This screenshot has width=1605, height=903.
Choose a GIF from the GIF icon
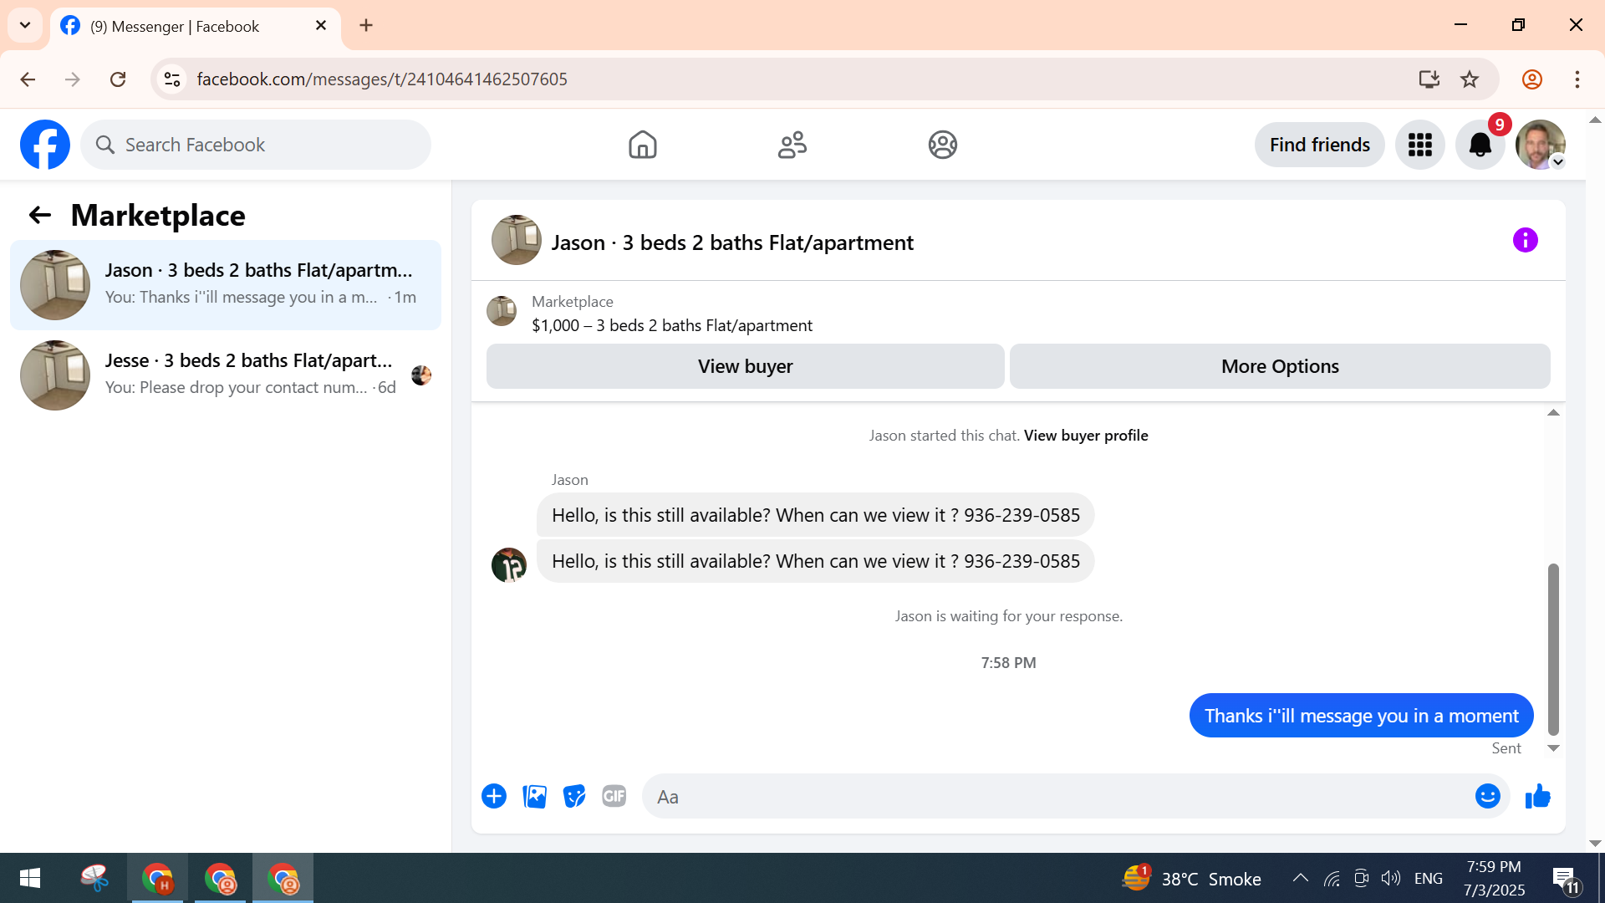point(614,797)
